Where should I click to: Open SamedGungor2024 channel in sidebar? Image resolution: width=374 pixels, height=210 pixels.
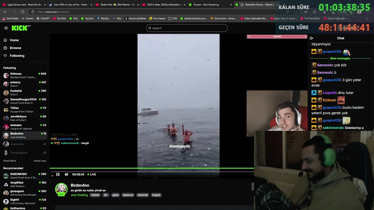point(25,101)
